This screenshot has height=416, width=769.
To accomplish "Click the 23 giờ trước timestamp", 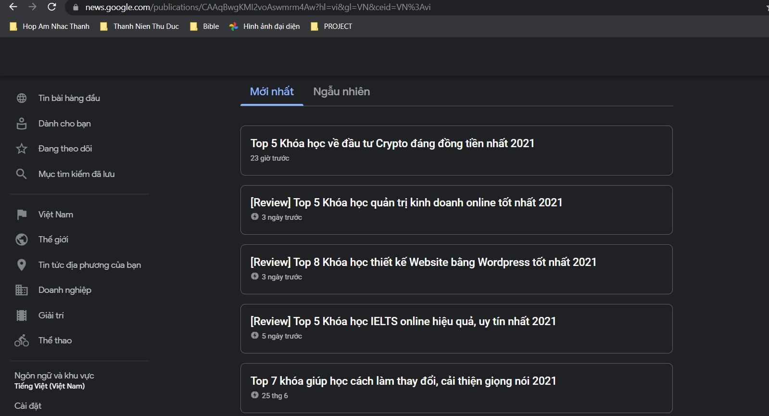I will [270, 158].
